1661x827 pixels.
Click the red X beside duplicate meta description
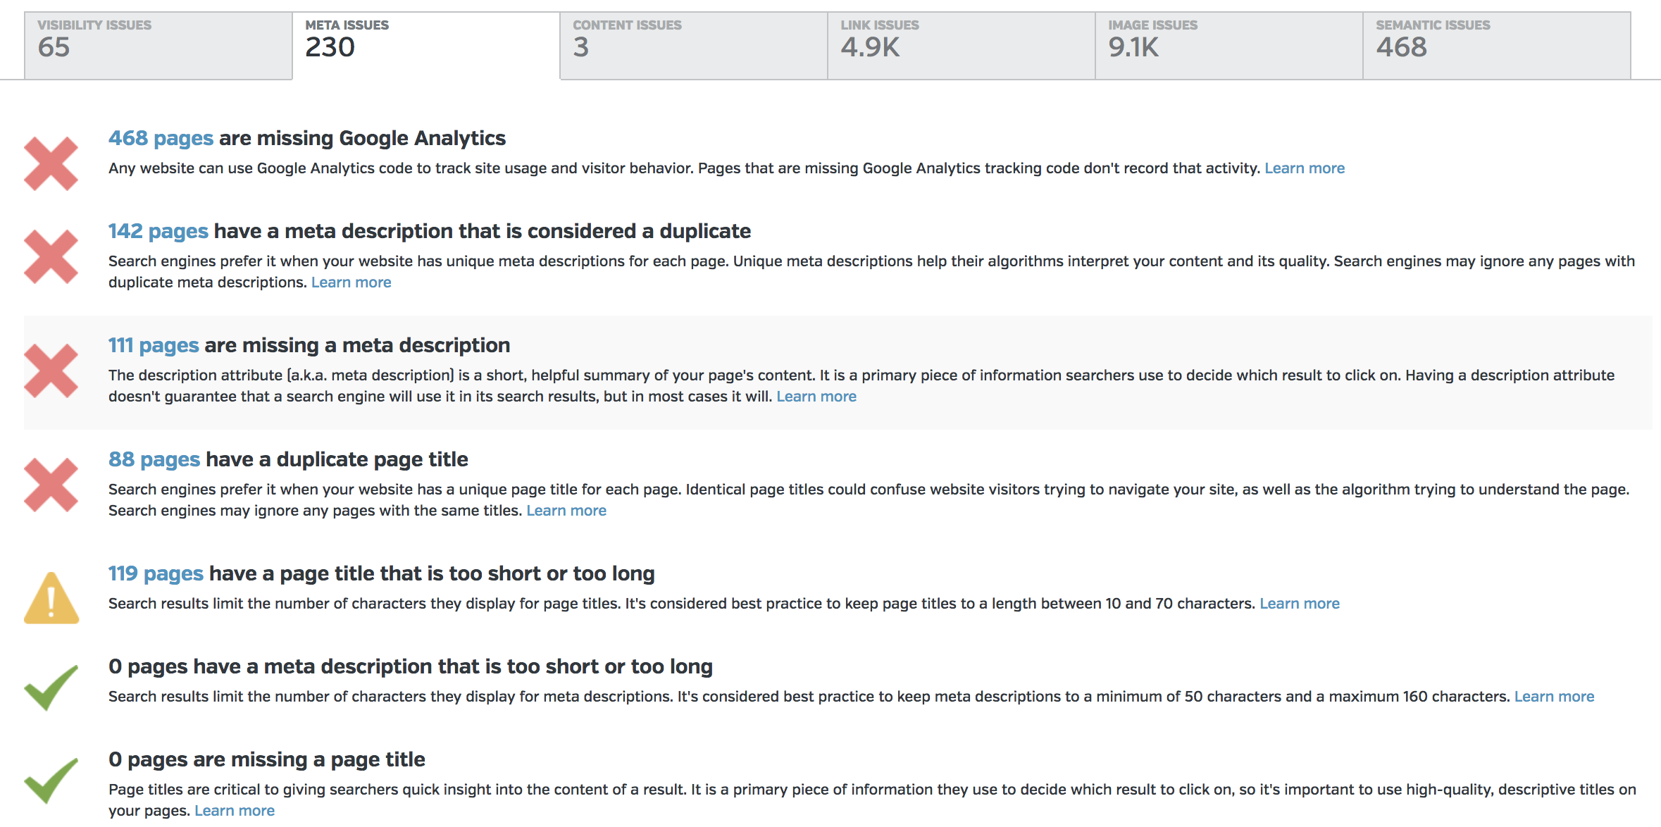[x=51, y=256]
